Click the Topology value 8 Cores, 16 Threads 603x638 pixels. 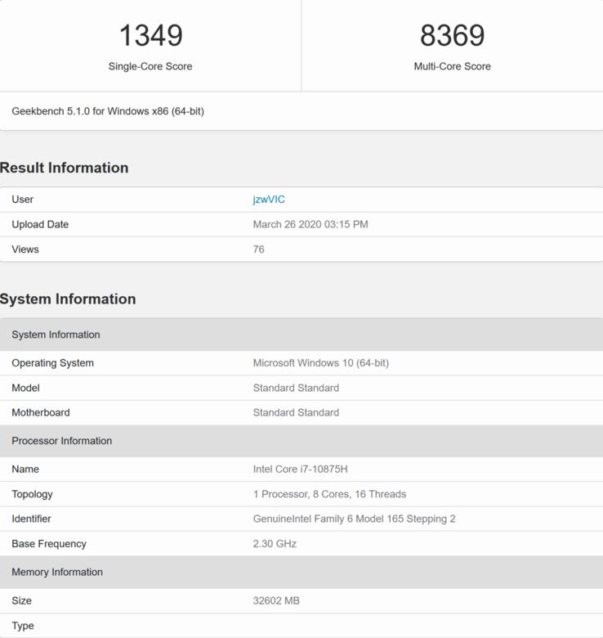pyautogui.click(x=329, y=494)
